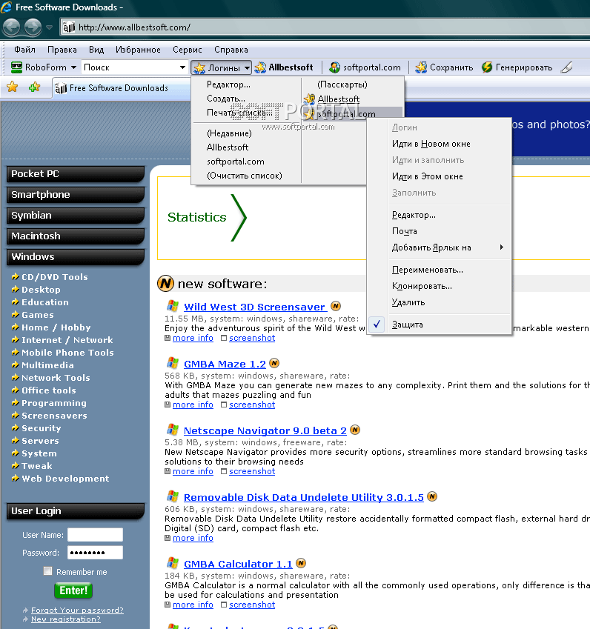Click the address bar URL field
Screen dimensions: 590x629
click(326, 27)
